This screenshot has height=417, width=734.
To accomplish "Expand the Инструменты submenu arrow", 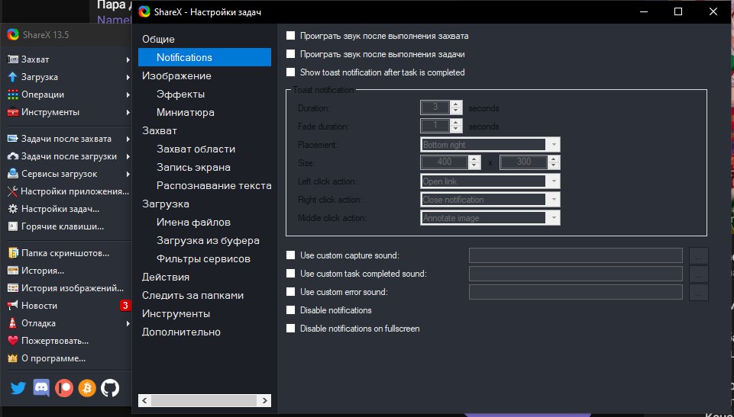I will tap(128, 112).
